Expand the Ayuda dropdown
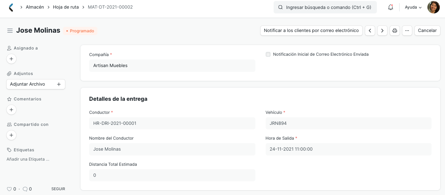Screen dimensions: 445x195 tap(413, 7)
